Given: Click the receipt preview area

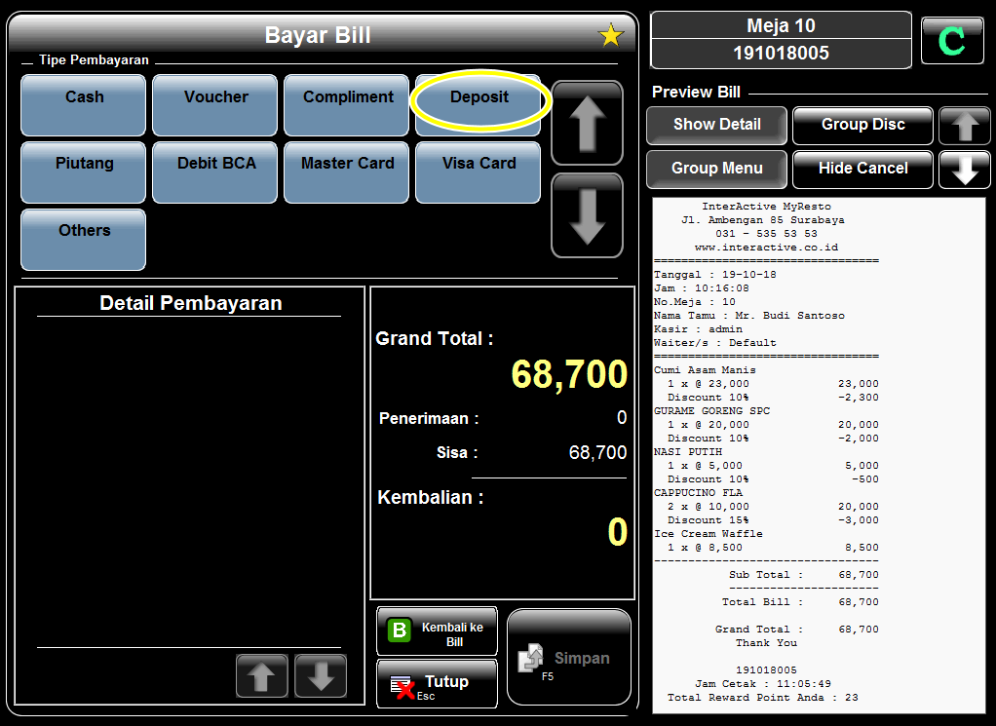Looking at the screenshot, I should (x=819, y=454).
